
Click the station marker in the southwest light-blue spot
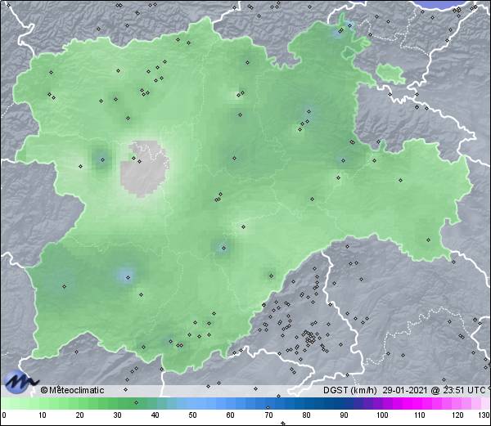pyautogui.click(x=128, y=277)
